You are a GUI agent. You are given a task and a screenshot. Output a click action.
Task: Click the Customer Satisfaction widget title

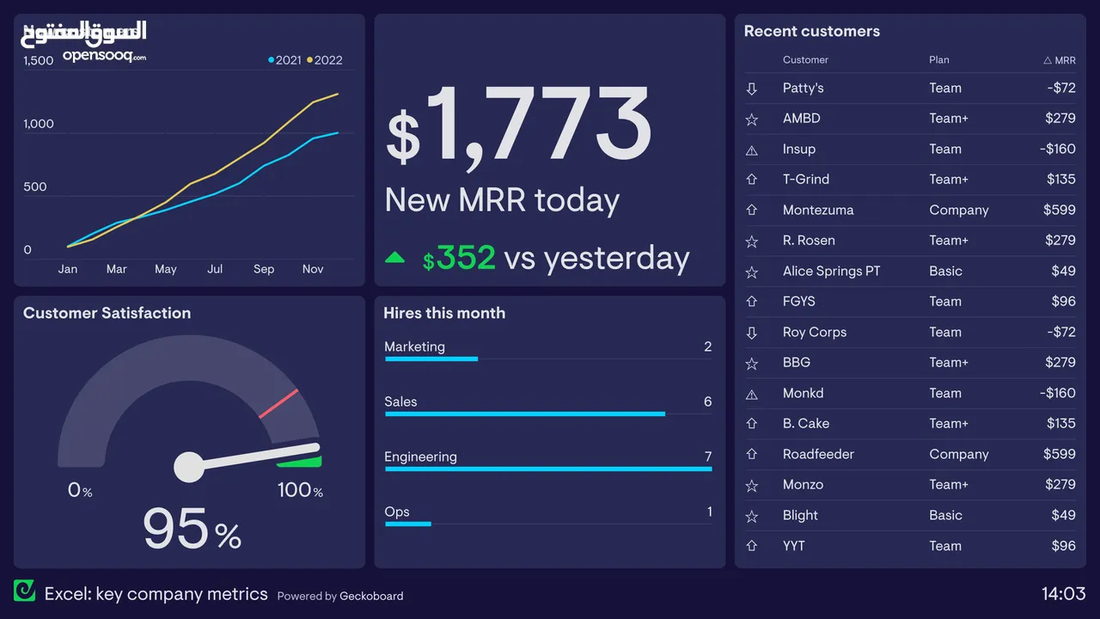(107, 313)
